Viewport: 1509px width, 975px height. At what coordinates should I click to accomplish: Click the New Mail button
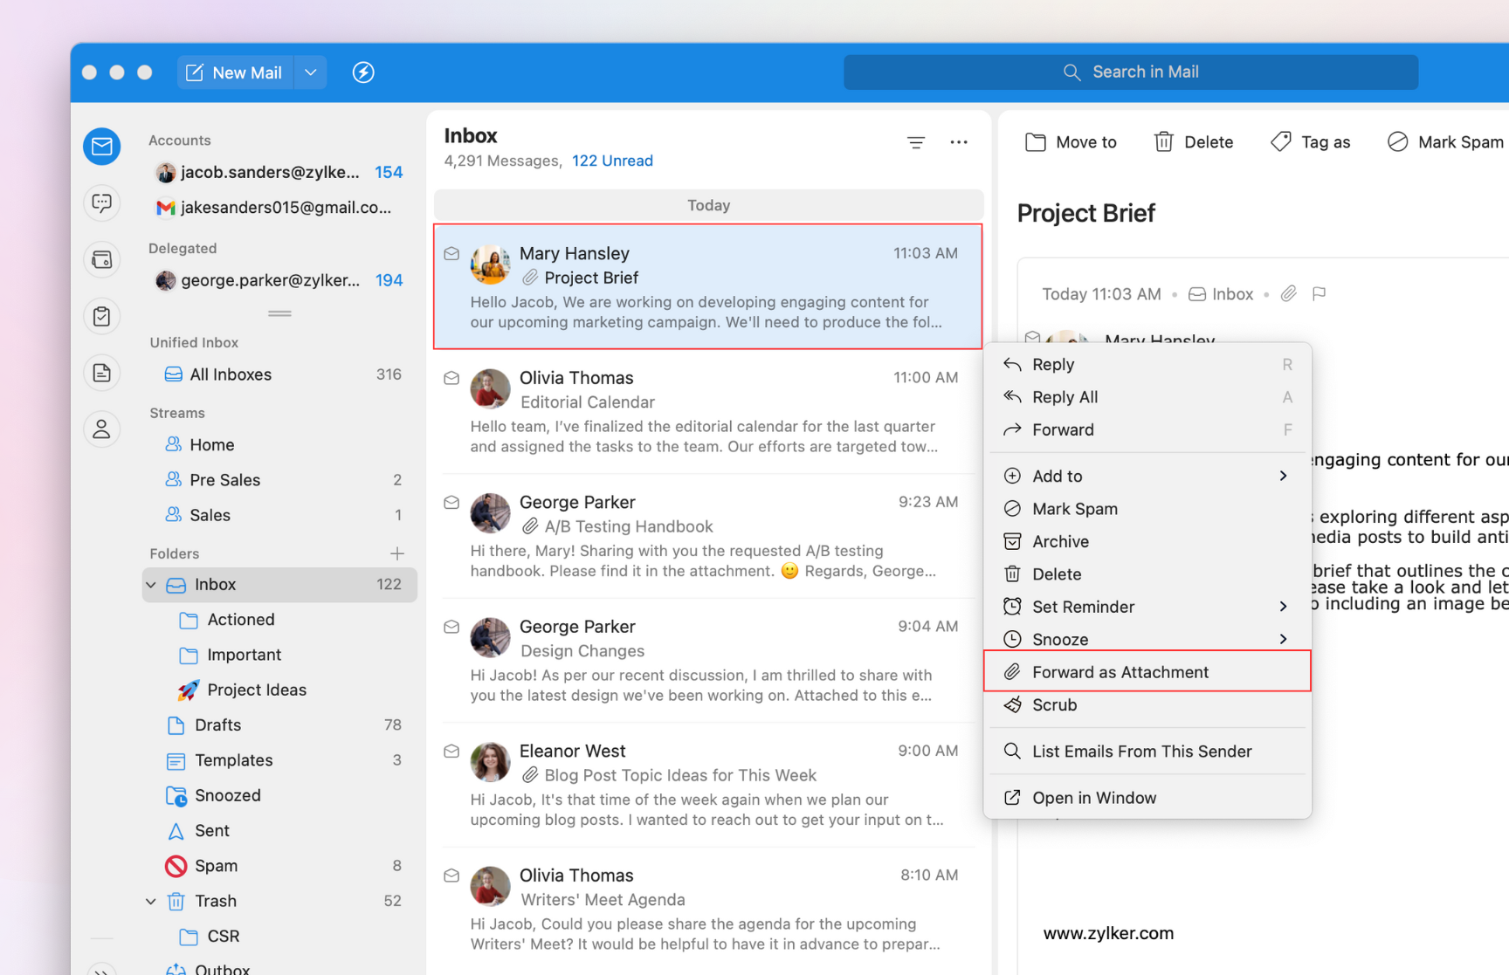tap(236, 72)
